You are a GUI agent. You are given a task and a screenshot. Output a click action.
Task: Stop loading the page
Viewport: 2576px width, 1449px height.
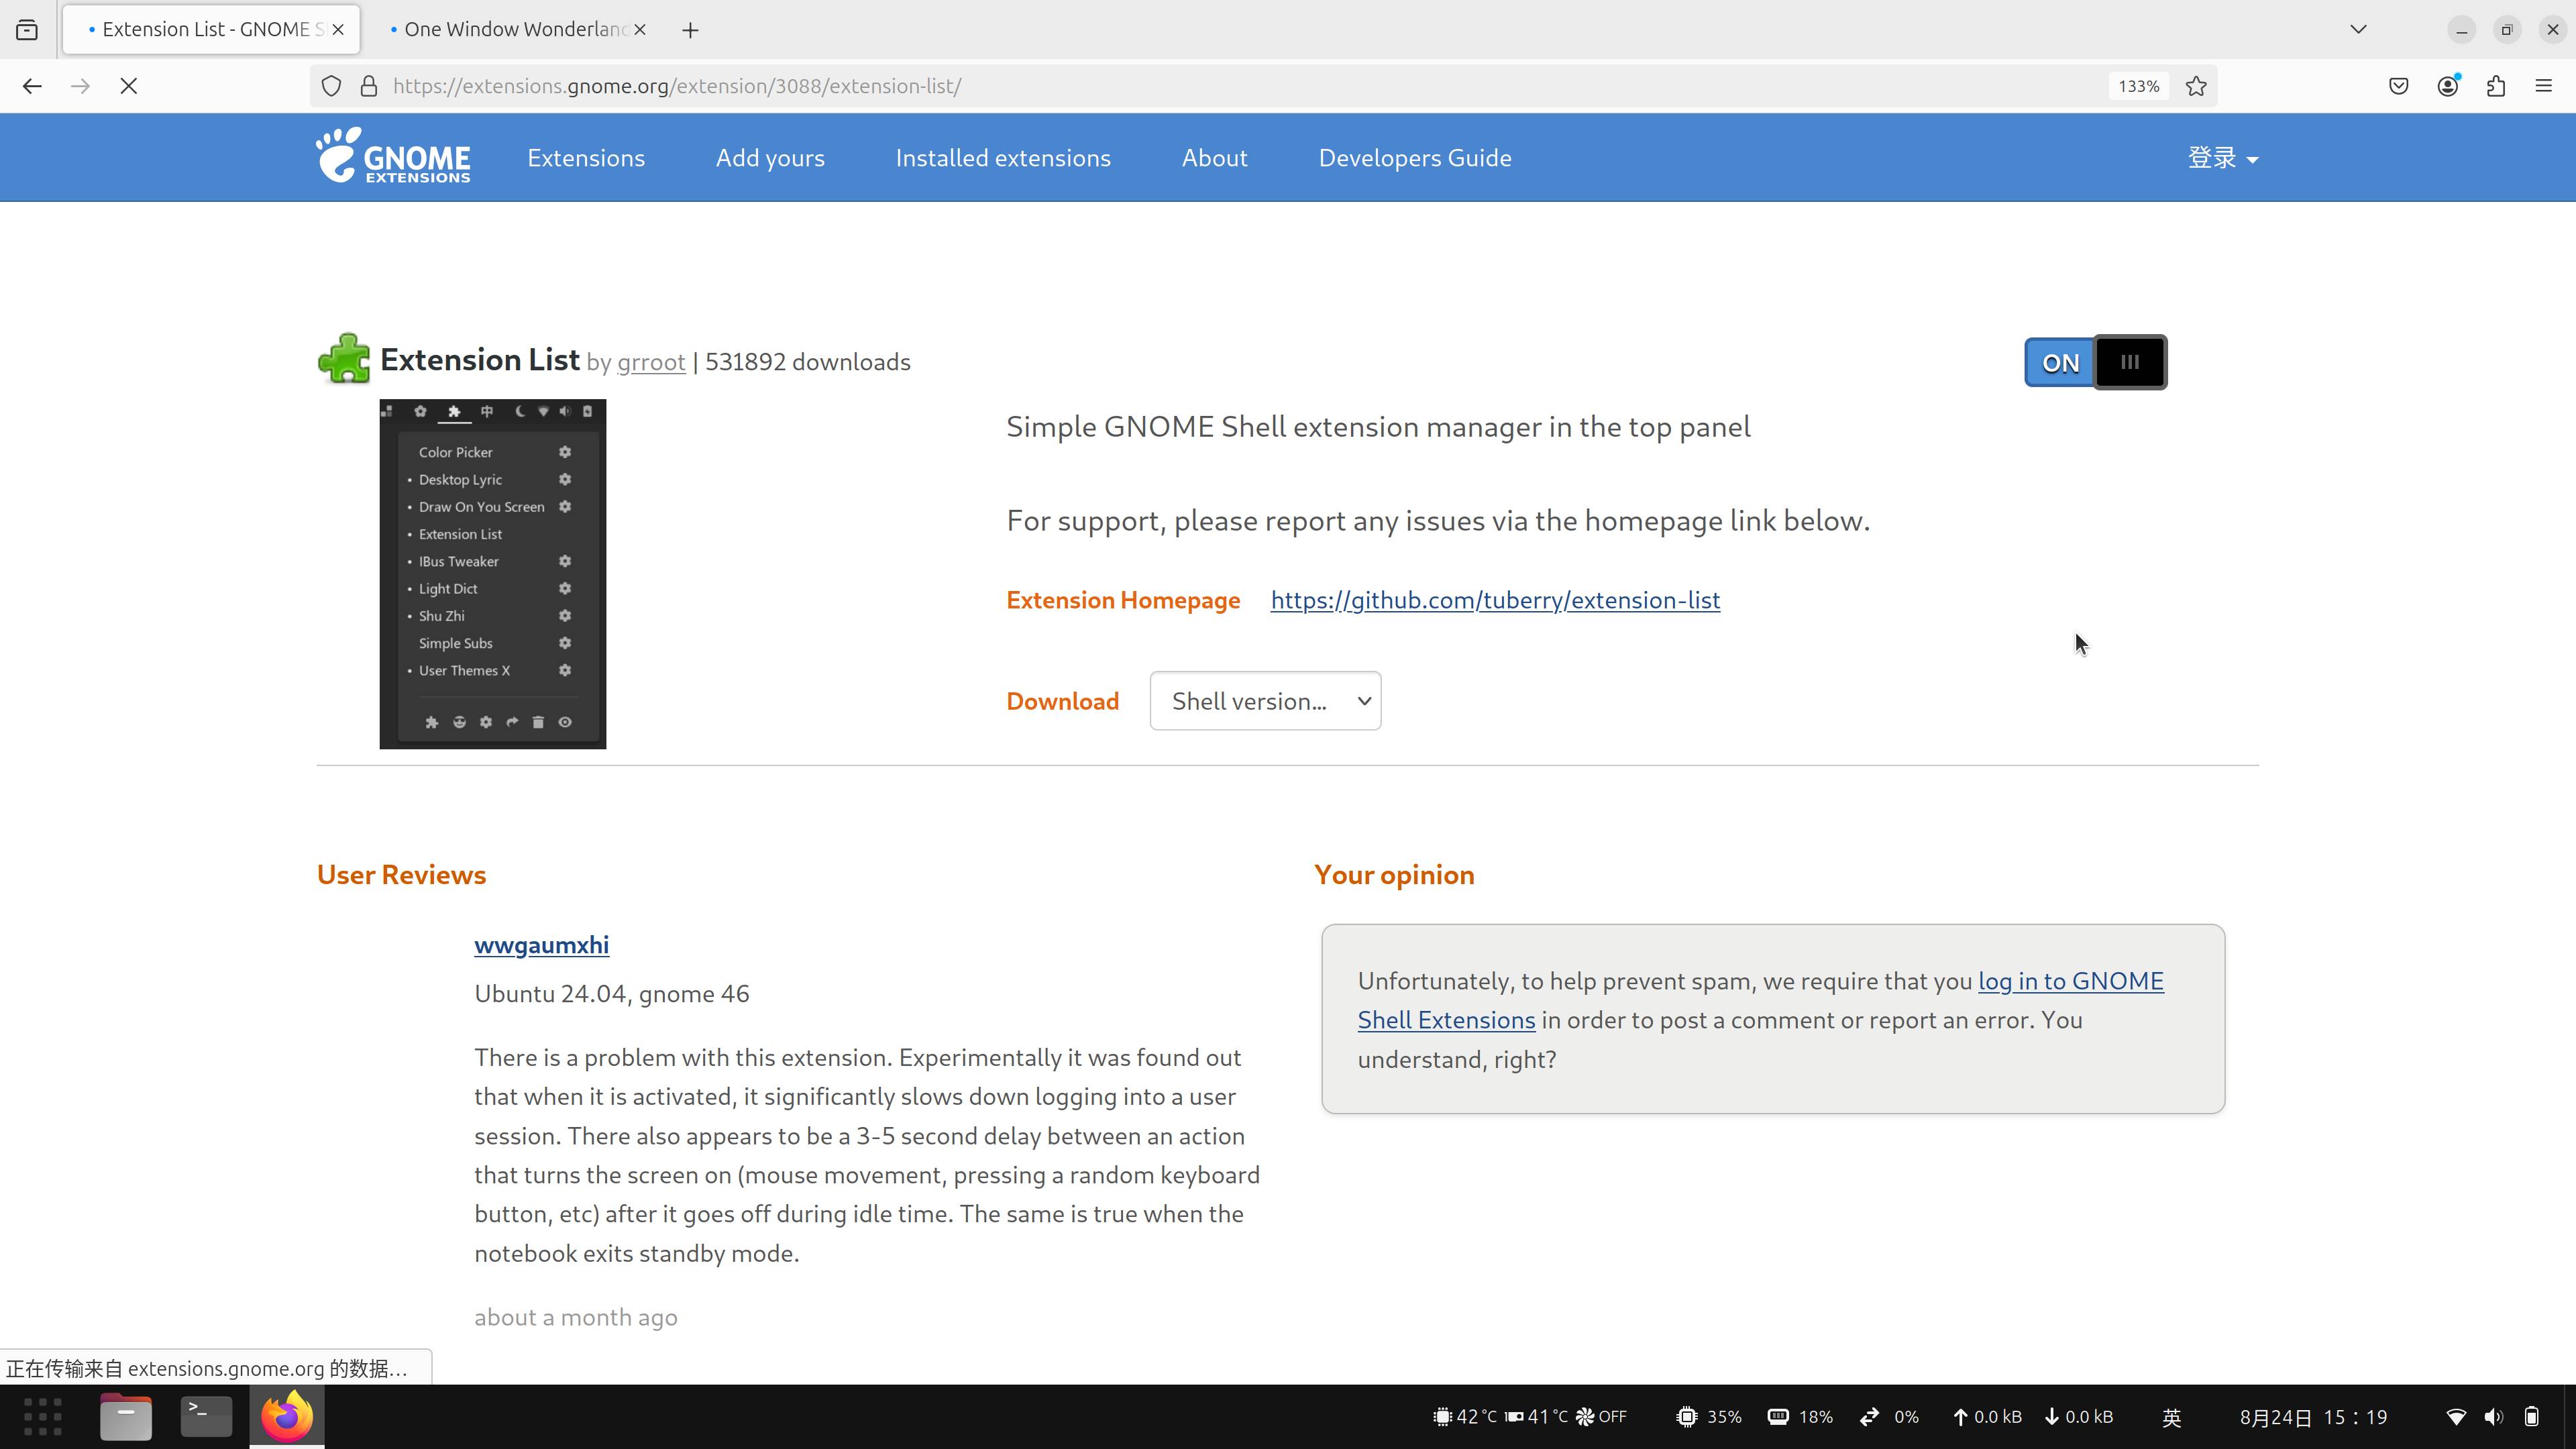coord(129,86)
